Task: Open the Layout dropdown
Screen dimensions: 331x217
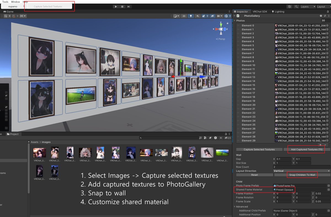Action: click(x=323, y=7)
